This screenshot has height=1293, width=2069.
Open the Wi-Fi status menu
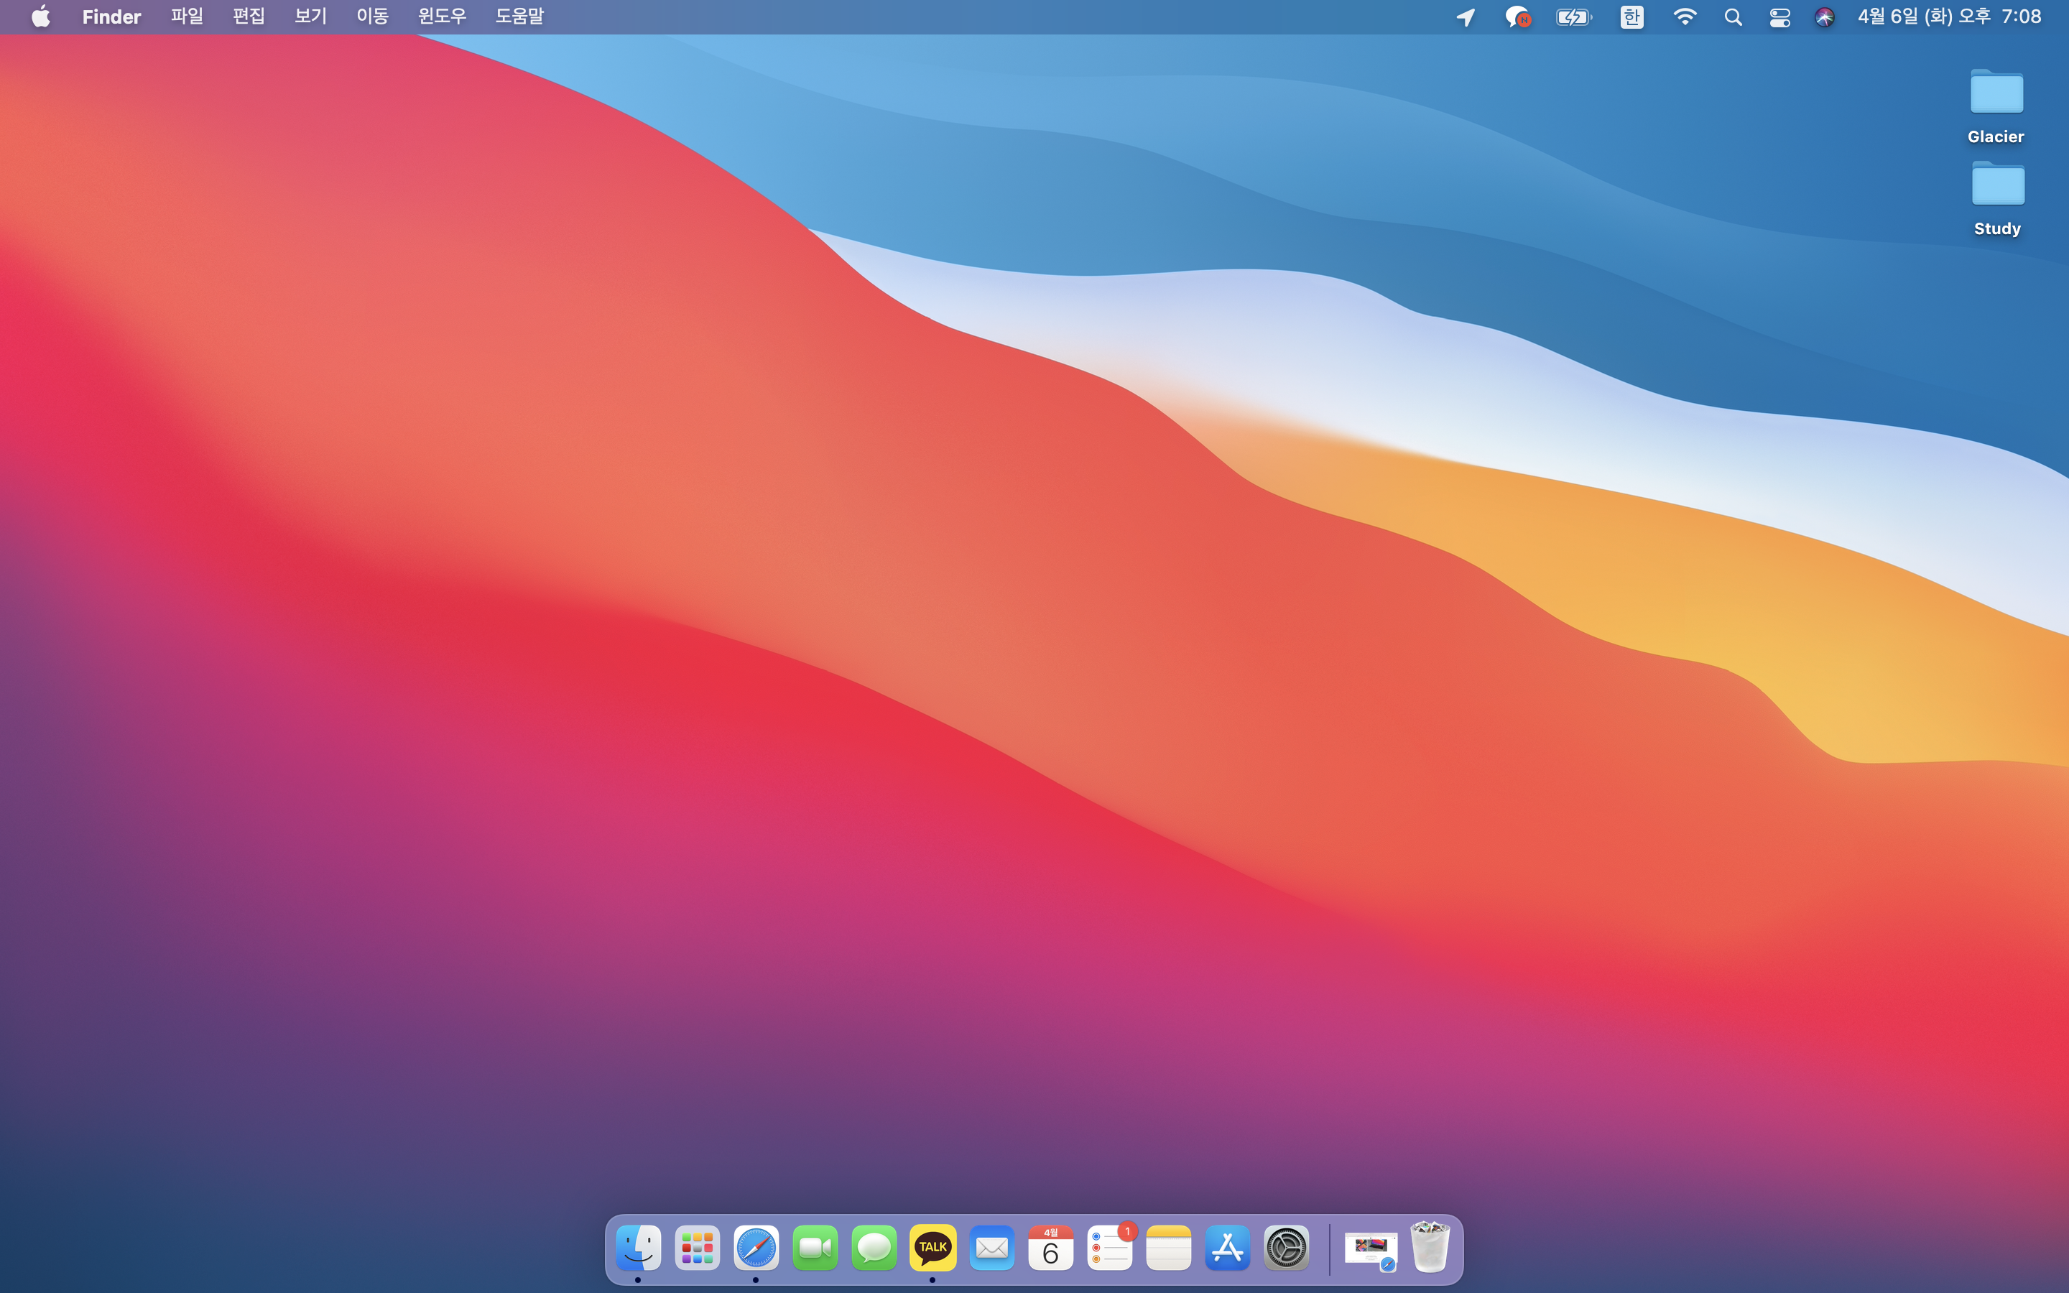click(x=1684, y=17)
